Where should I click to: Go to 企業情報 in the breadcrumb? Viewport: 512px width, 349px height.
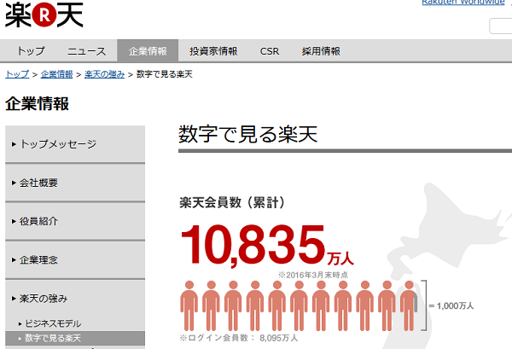pyautogui.click(x=56, y=74)
